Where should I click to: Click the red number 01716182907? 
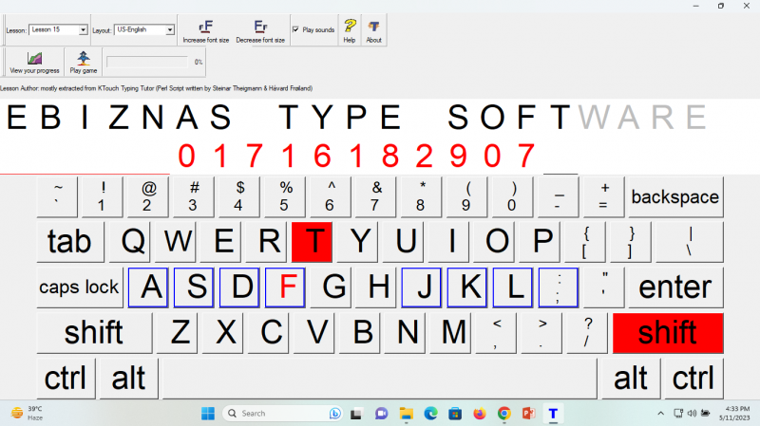357,156
